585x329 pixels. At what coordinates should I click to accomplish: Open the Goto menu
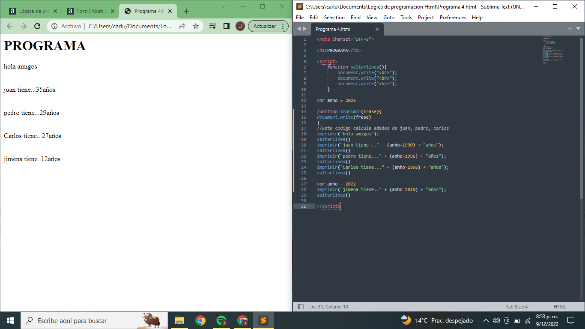(389, 18)
